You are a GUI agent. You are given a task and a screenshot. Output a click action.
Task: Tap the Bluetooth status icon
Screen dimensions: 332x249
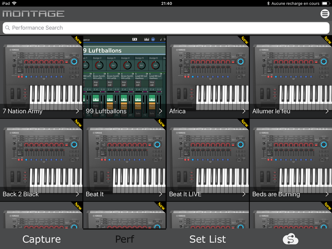click(268, 3)
